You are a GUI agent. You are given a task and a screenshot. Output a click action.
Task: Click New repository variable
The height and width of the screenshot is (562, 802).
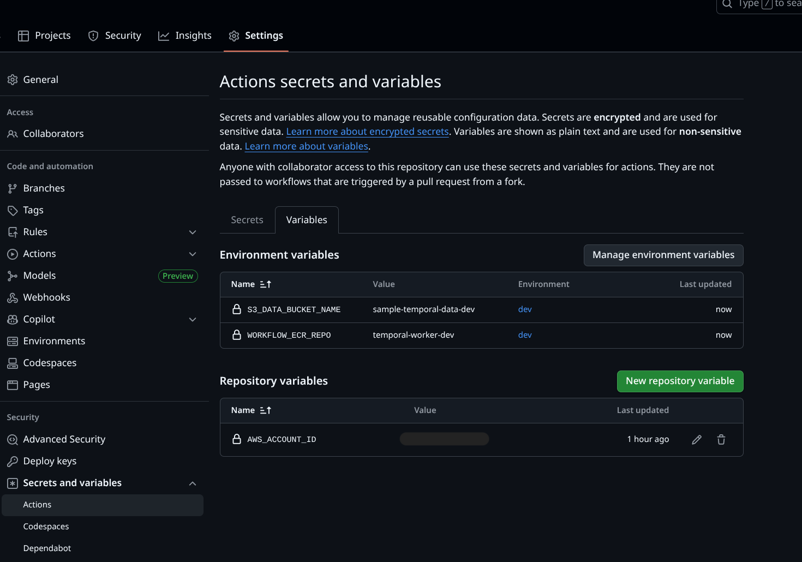[680, 381]
